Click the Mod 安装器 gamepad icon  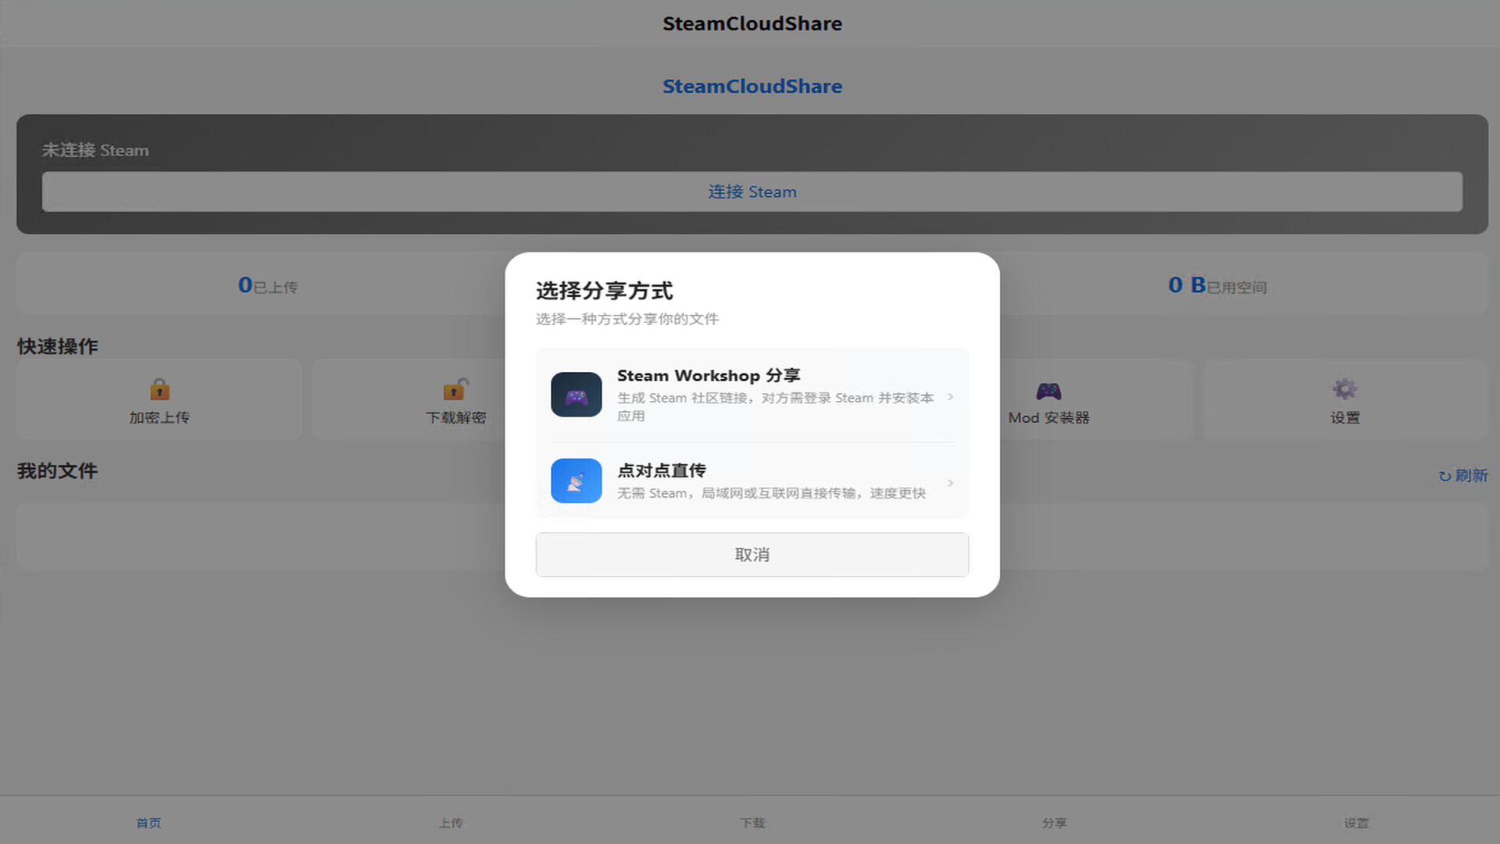point(1048,390)
